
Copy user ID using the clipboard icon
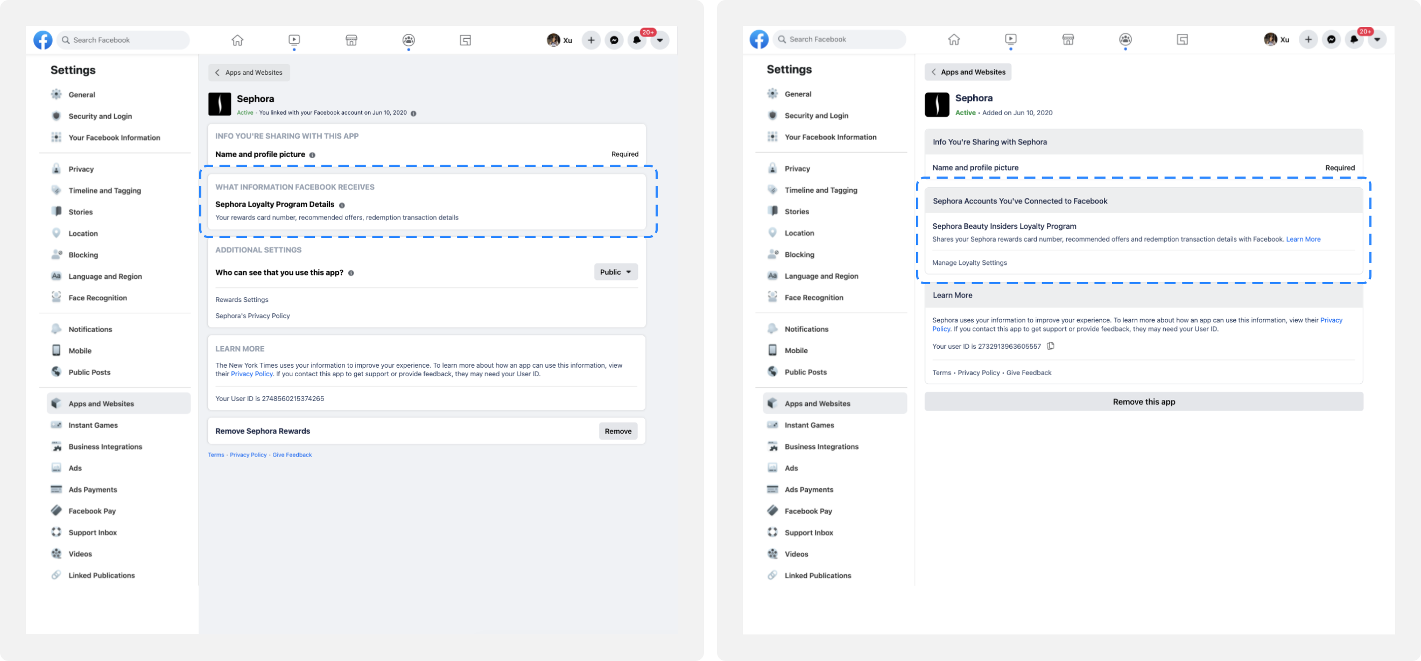1051,346
